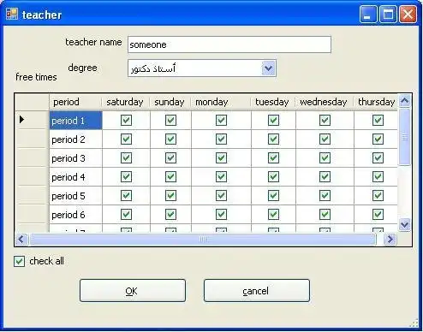Toggle monday checkbox for period 4
The height and width of the screenshot is (332, 423).
tap(221, 176)
